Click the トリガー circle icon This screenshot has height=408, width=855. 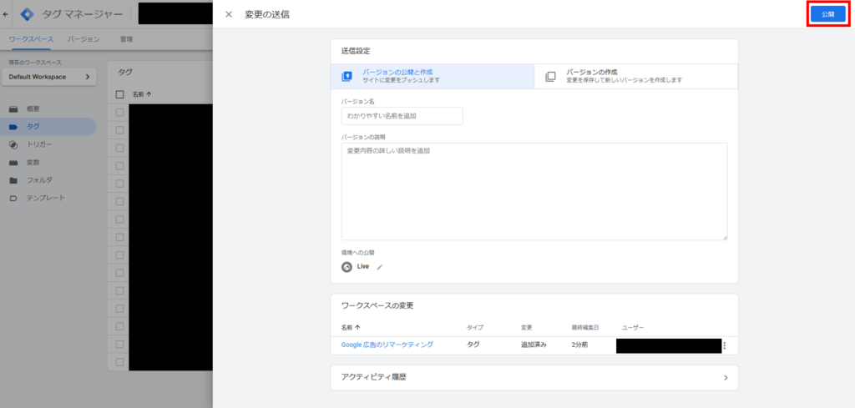point(13,145)
